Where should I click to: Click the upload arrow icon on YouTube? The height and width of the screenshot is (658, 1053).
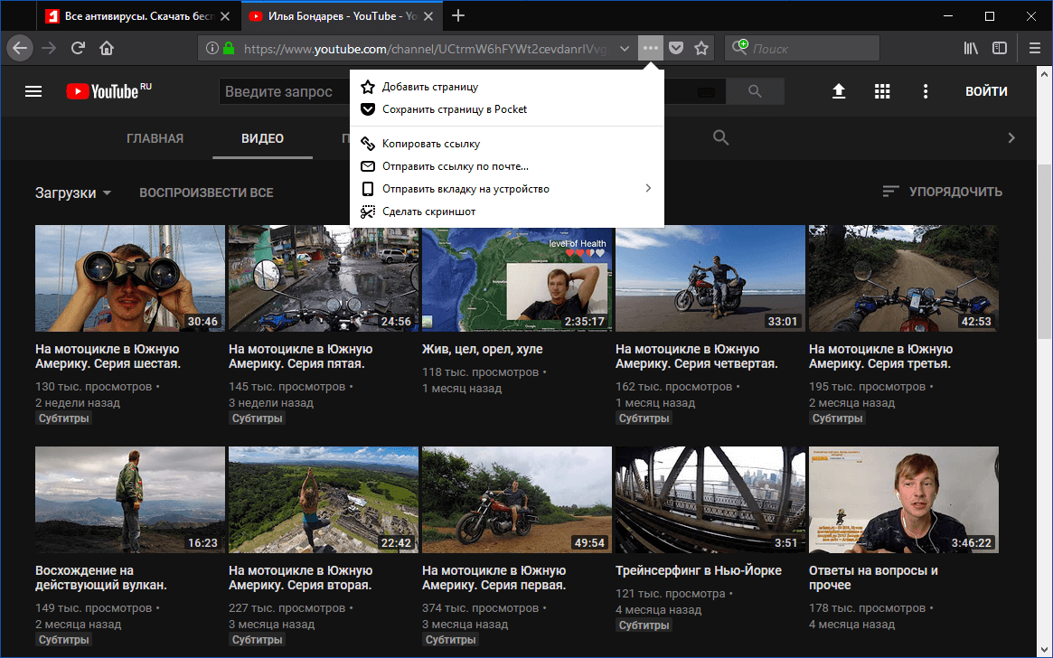(839, 91)
